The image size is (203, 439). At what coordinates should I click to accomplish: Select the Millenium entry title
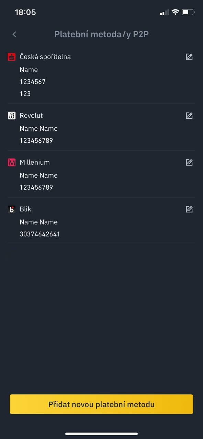35,162
